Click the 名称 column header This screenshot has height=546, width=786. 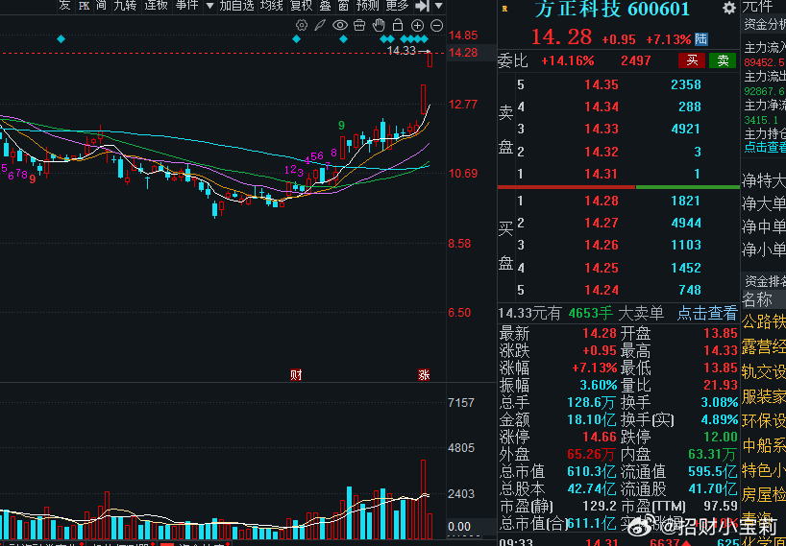757,299
